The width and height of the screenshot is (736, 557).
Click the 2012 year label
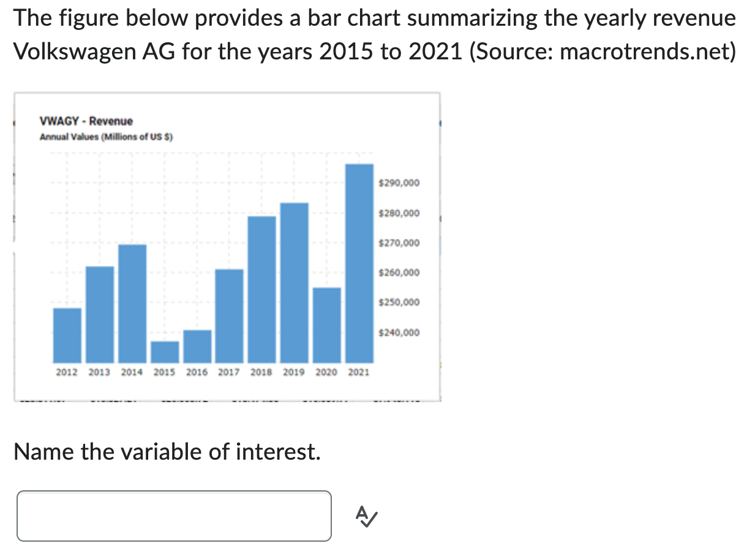66,372
